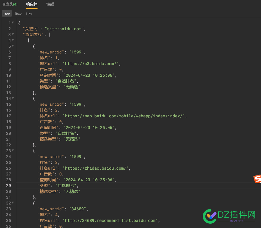The image size is (261, 228).
Task: Click the map.baidu.com URL value
Action: pos(124,116)
